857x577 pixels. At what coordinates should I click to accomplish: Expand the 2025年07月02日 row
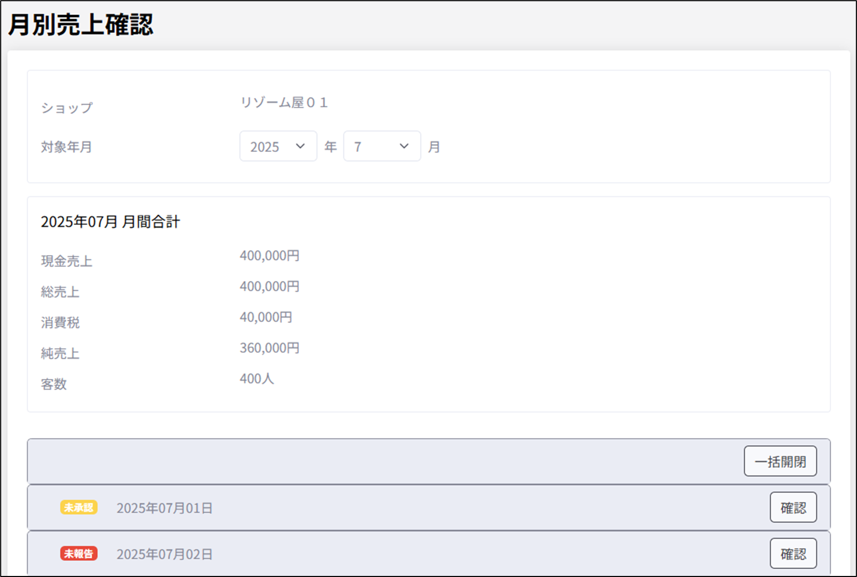coord(164,554)
